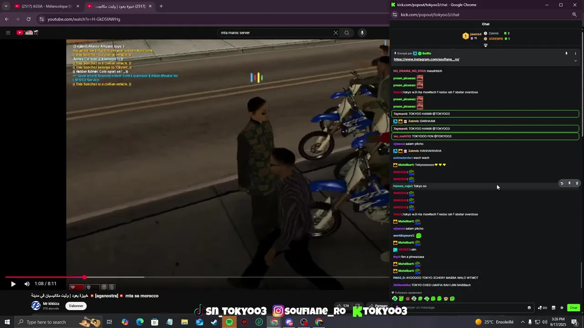The height and width of the screenshot is (328, 584).
Task: Insert the last quick emote in row
Action: tap(453, 299)
